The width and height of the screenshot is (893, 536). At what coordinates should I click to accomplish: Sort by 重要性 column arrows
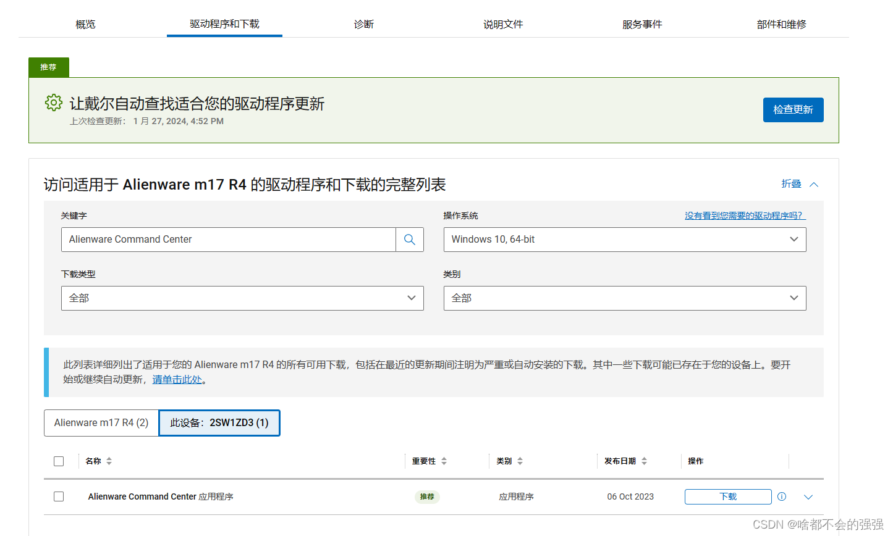coord(444,461)
